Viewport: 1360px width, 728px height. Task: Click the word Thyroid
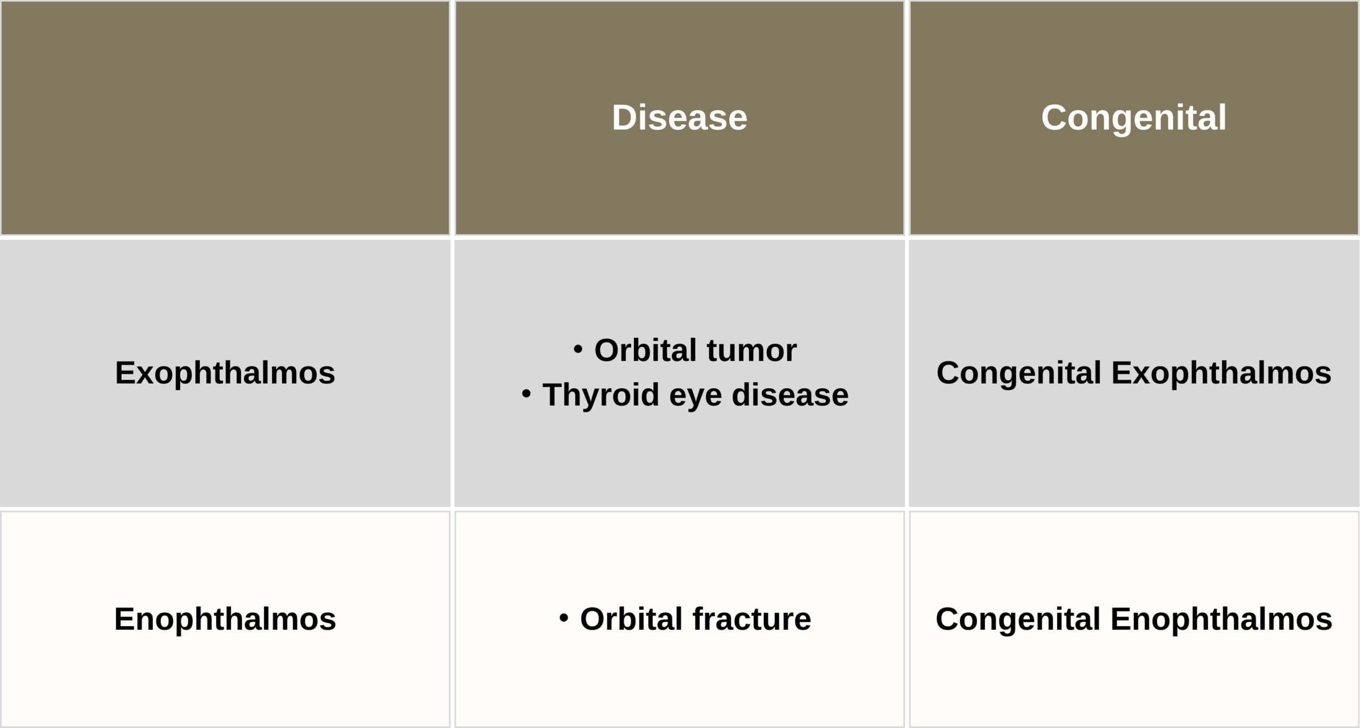coord(600,395)
